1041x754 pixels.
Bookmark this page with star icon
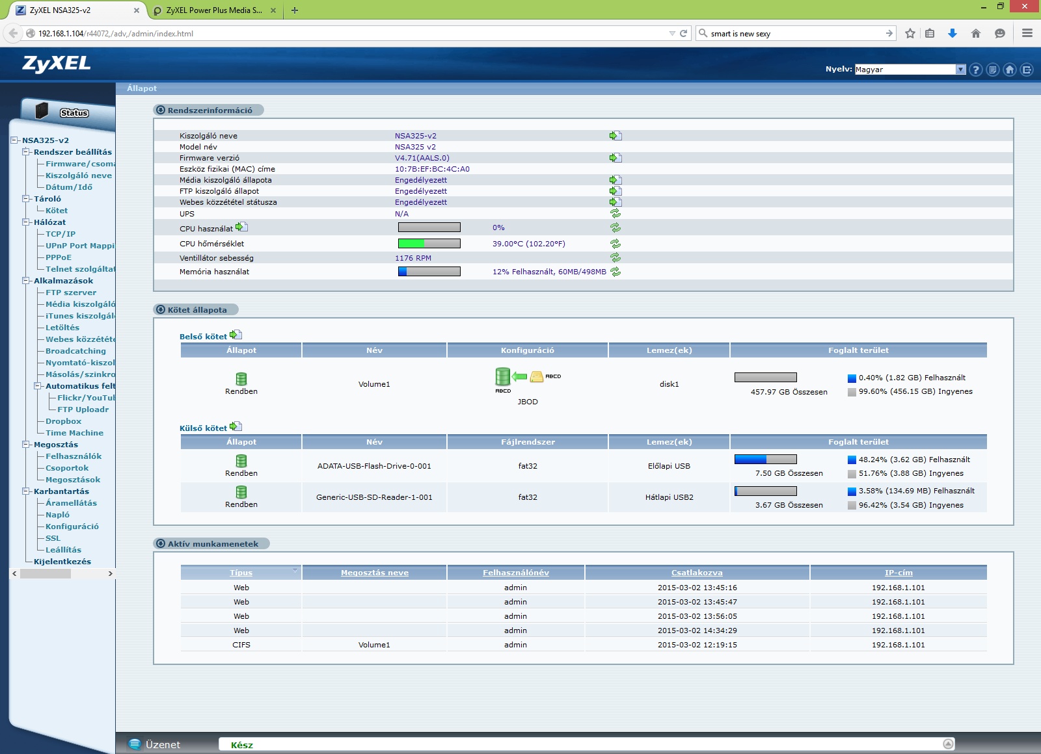(910, 33)
